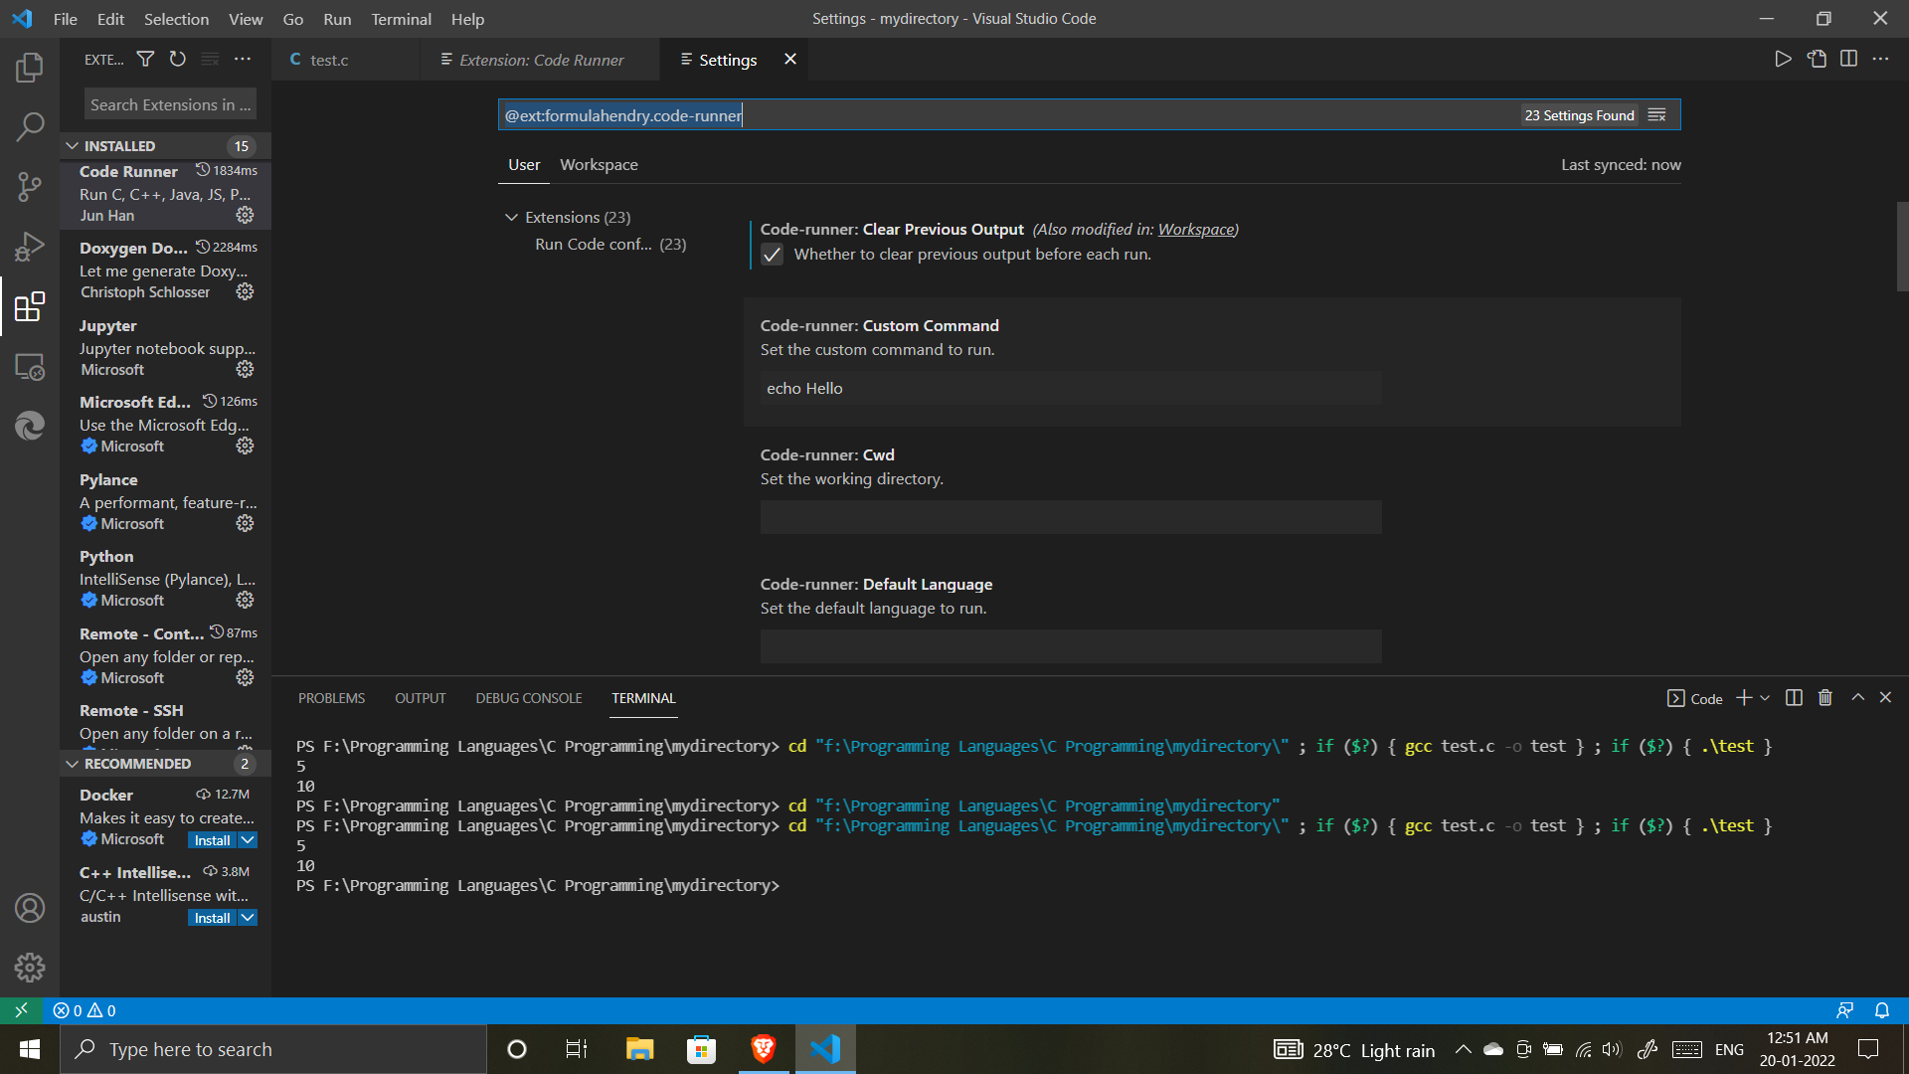1909x1074 pixels.
Task: Focus the Cwd working directory field
Action: [x=1071, y=517]
